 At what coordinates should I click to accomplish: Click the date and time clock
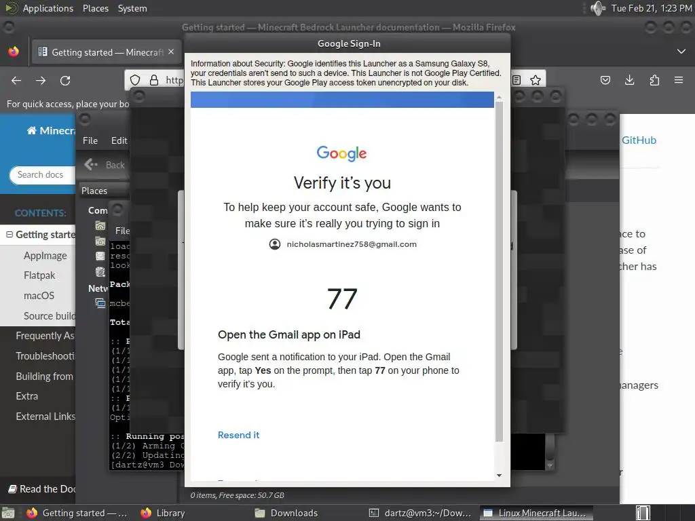(x=651, y=8)
